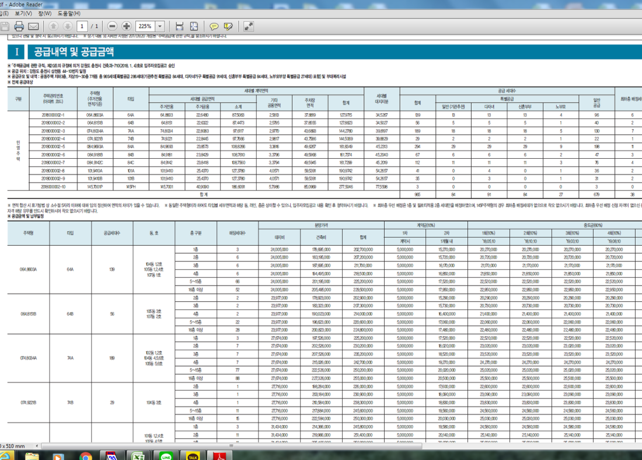Select cell 2018000002-1 in first table
Image resolution: width=642 pixels, height=460 pixels.
(53, 115)
